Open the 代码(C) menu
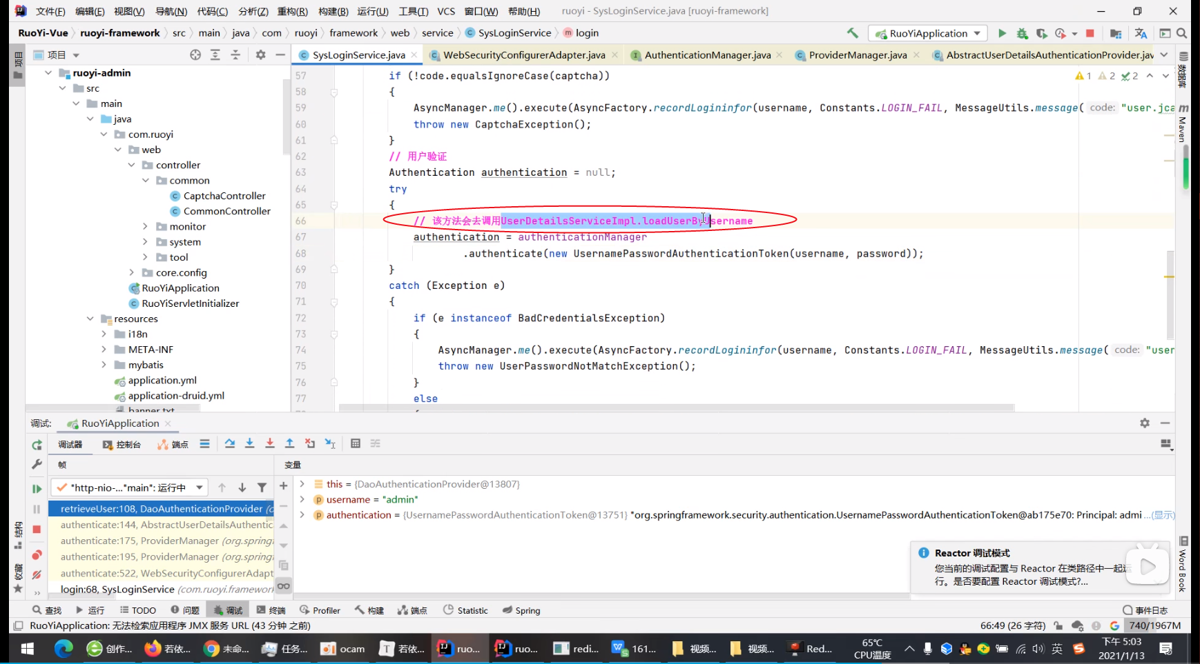The image size is (1200, 664). tap(212, 11)
